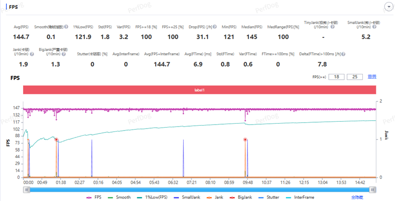395x201 pixels.
Task: Click the reset link beside FPS thresholds
Action: (372, 77)
